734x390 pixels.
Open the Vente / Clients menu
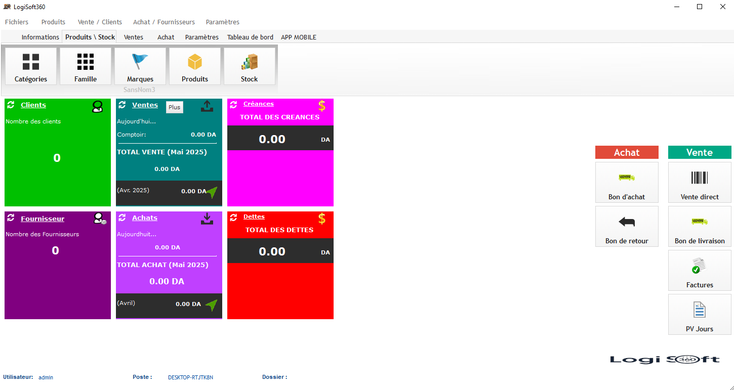pyautogui.click(x=100, y=22)
